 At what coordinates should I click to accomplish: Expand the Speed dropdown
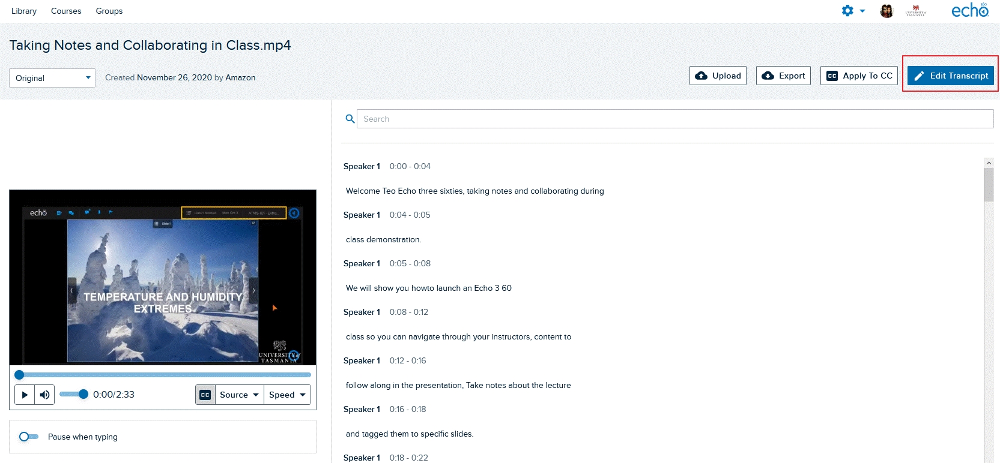tap(287, 395)
